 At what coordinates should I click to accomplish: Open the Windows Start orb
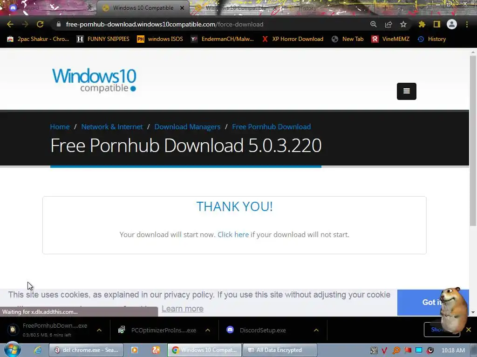tap(13, 350)
